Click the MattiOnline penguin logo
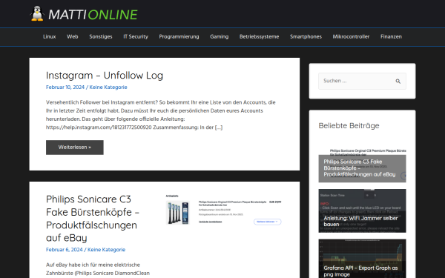 coord(37,13)
